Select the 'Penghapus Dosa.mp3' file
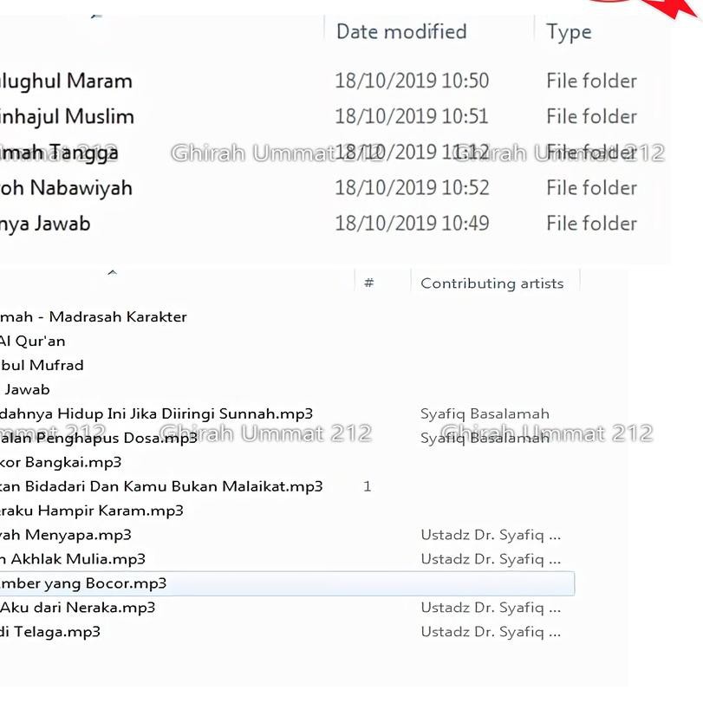Viewport: 703px width, 703px height. 99,438
